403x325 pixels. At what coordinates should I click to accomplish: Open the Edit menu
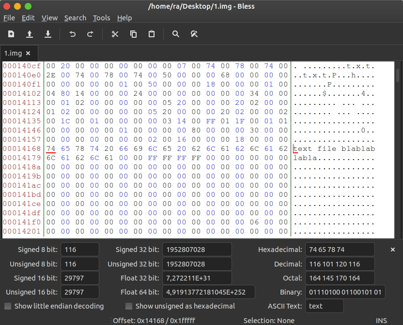28,18
